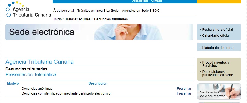Go to Trámites en línea breadcrumb
The image size is (247, 103).
[78, 19]
